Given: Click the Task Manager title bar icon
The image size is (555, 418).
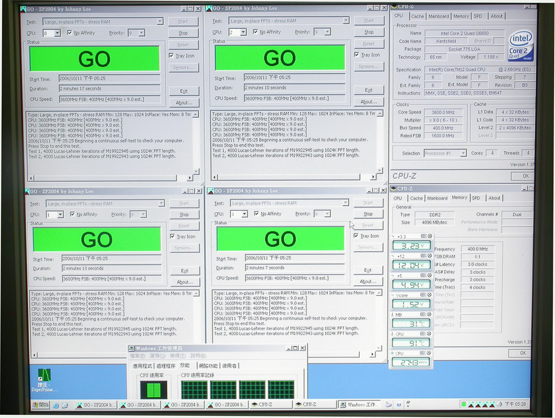Looking at the screenshot, I should click(131, 348).
